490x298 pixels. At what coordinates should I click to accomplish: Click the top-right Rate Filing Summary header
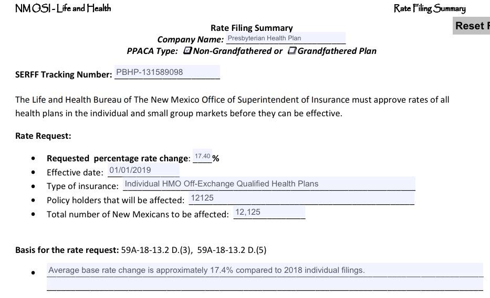coord(430,8)
